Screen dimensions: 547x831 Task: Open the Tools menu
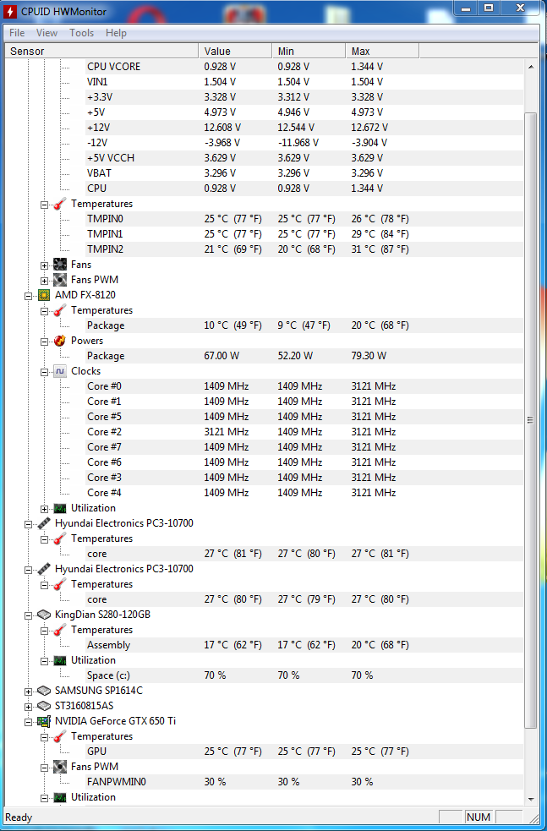coord(82,33)
